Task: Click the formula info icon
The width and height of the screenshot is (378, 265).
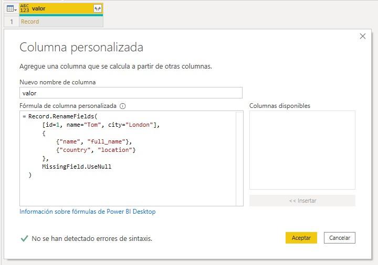Action: (x=123, y=106)
